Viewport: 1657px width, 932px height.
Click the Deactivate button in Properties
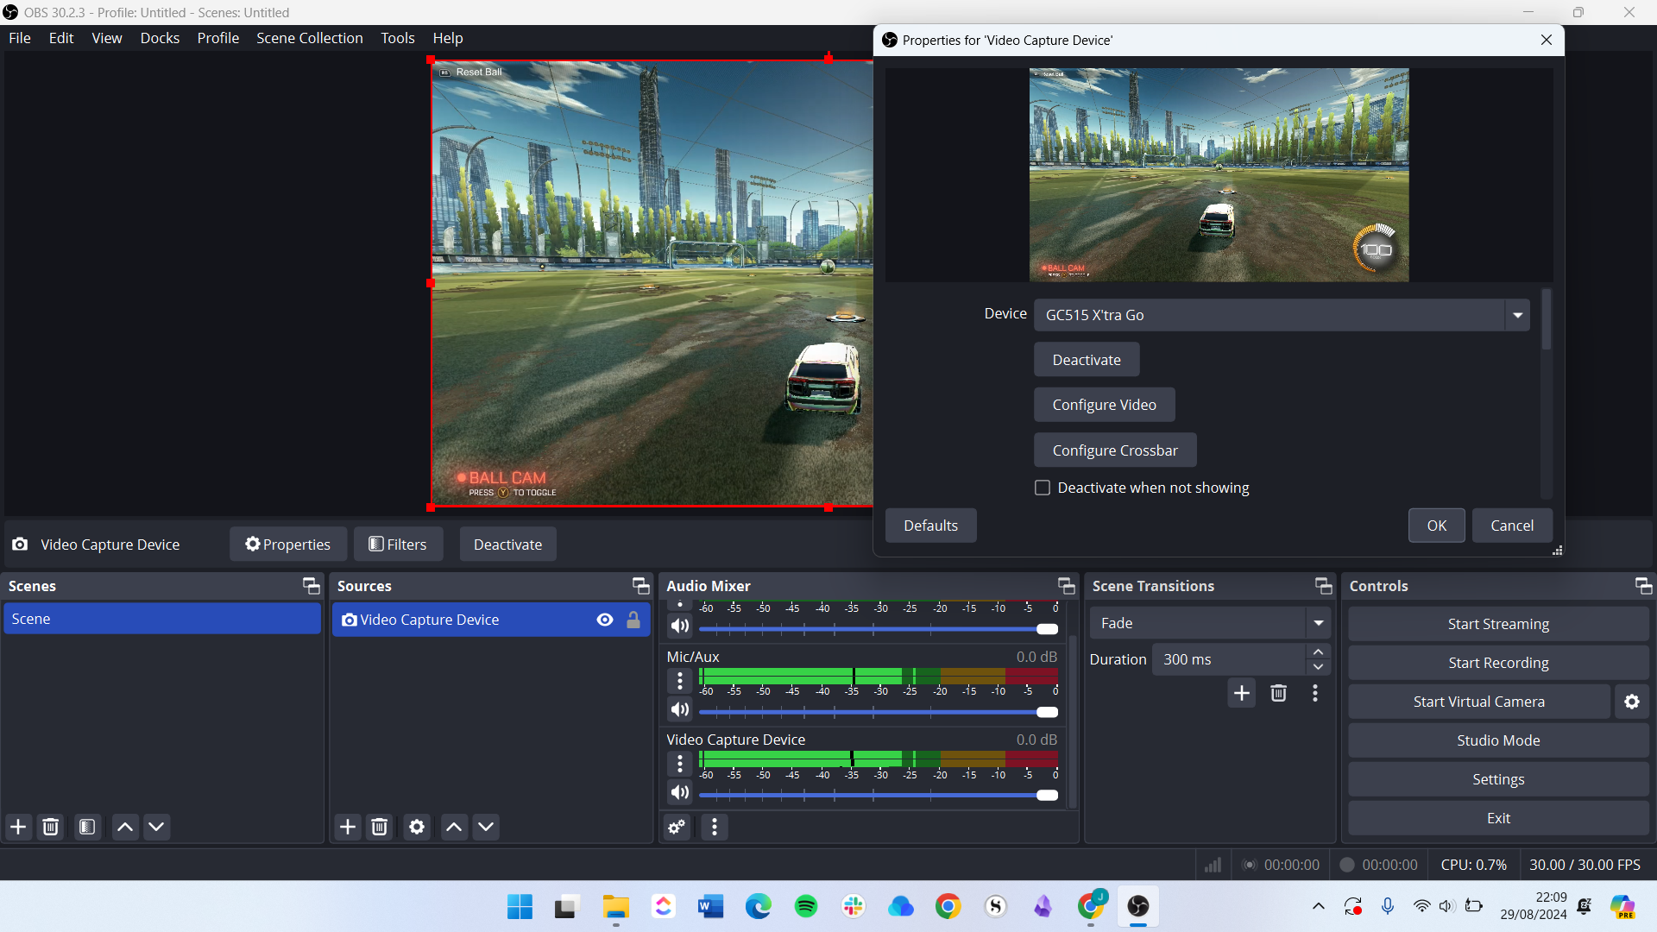click(x=1086, y=360)
